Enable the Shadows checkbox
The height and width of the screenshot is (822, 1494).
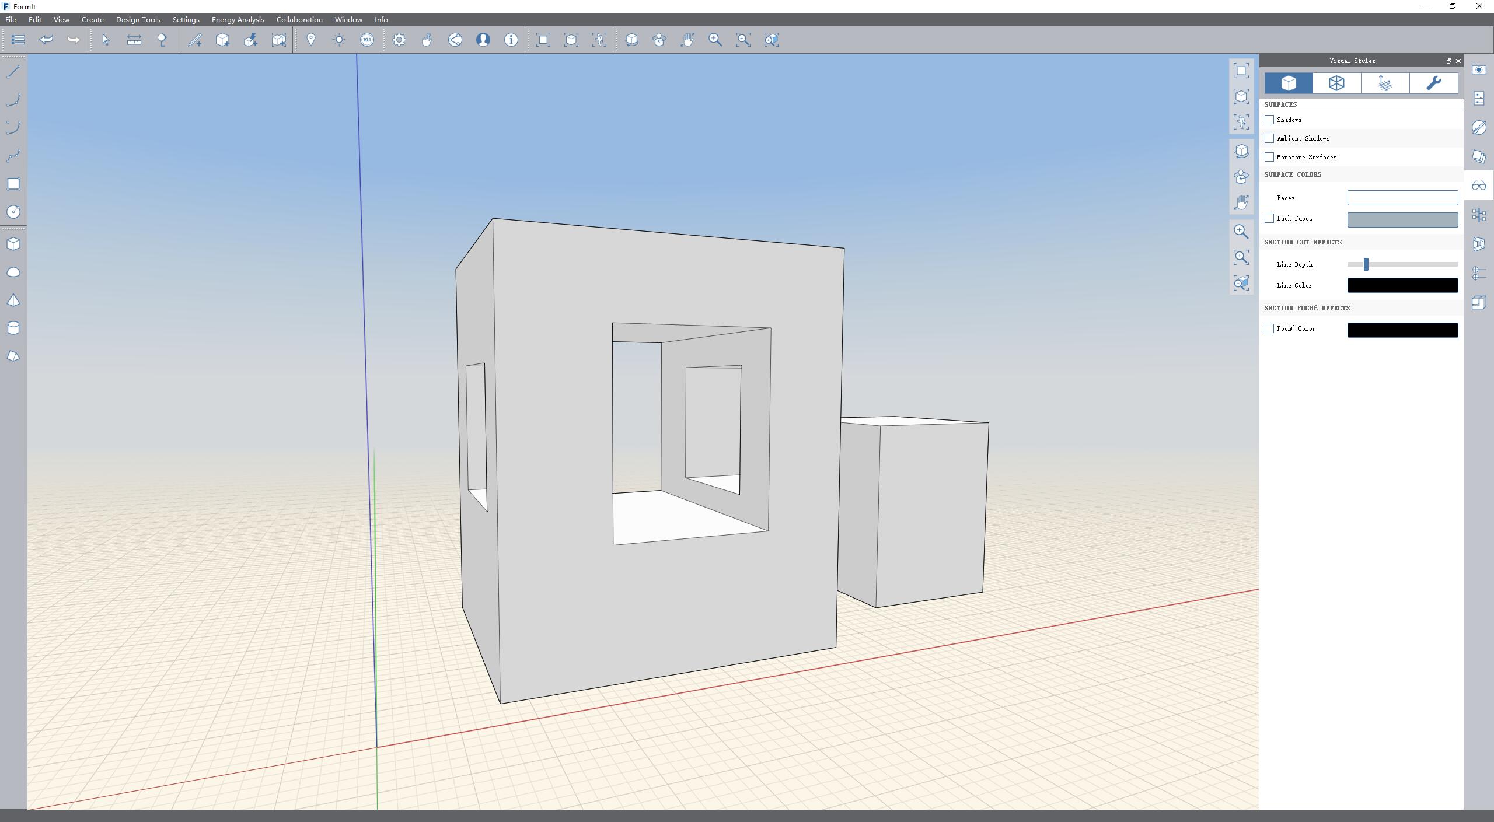coord(1269,120)
